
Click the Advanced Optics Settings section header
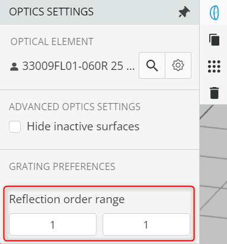(x=75, y=107)
